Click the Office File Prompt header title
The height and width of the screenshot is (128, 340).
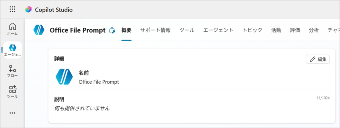78,30
